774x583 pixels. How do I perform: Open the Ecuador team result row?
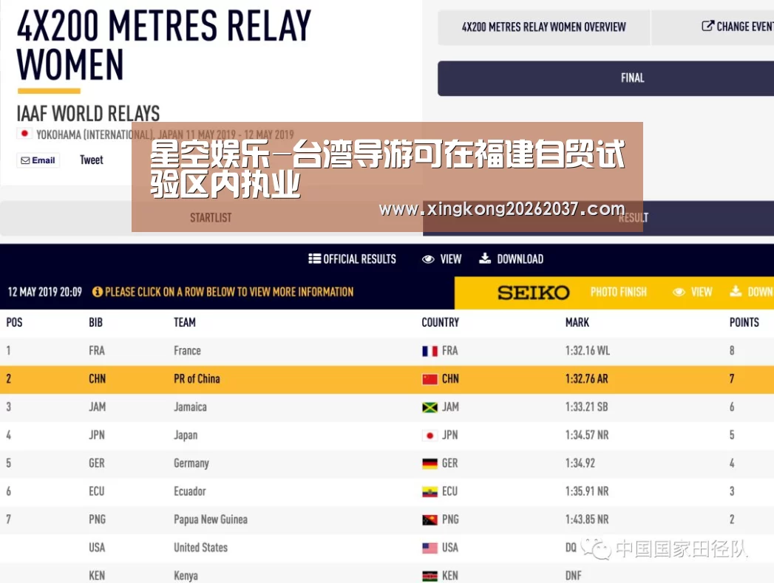pyautogui.click(x=387, y=491)
